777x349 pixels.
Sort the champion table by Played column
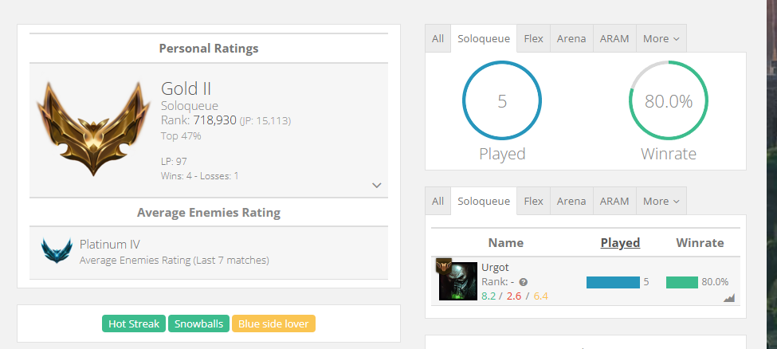click(x=621, y=243)
